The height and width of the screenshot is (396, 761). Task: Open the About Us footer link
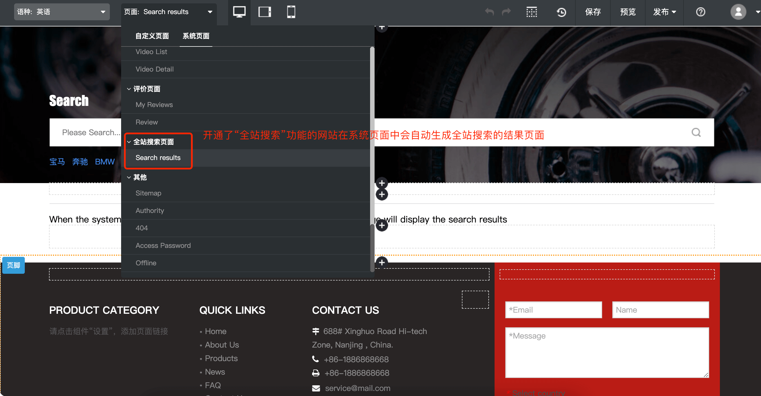coord(222,344)
